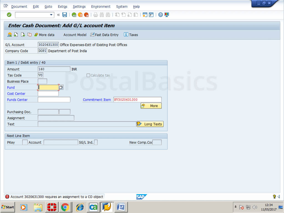The height and width of the screenshot is (213, 284).
Task: Click the Fast Data Entry button
Action: pyautogui.click(x=104, y=35)
